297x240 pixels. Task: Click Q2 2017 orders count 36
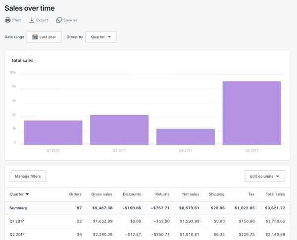click(x=79, y=235)
